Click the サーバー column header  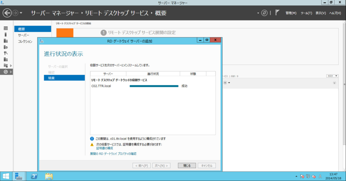pos(108,74)
